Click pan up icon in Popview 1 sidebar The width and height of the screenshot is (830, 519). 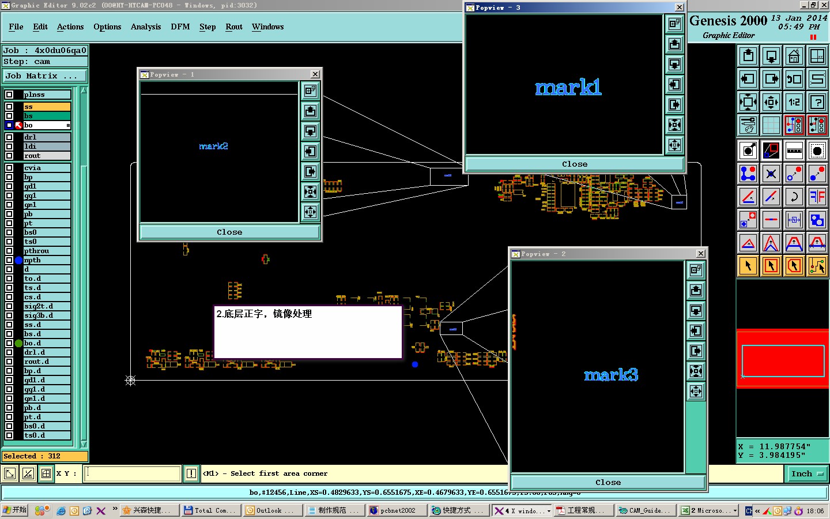coord(311,111)
